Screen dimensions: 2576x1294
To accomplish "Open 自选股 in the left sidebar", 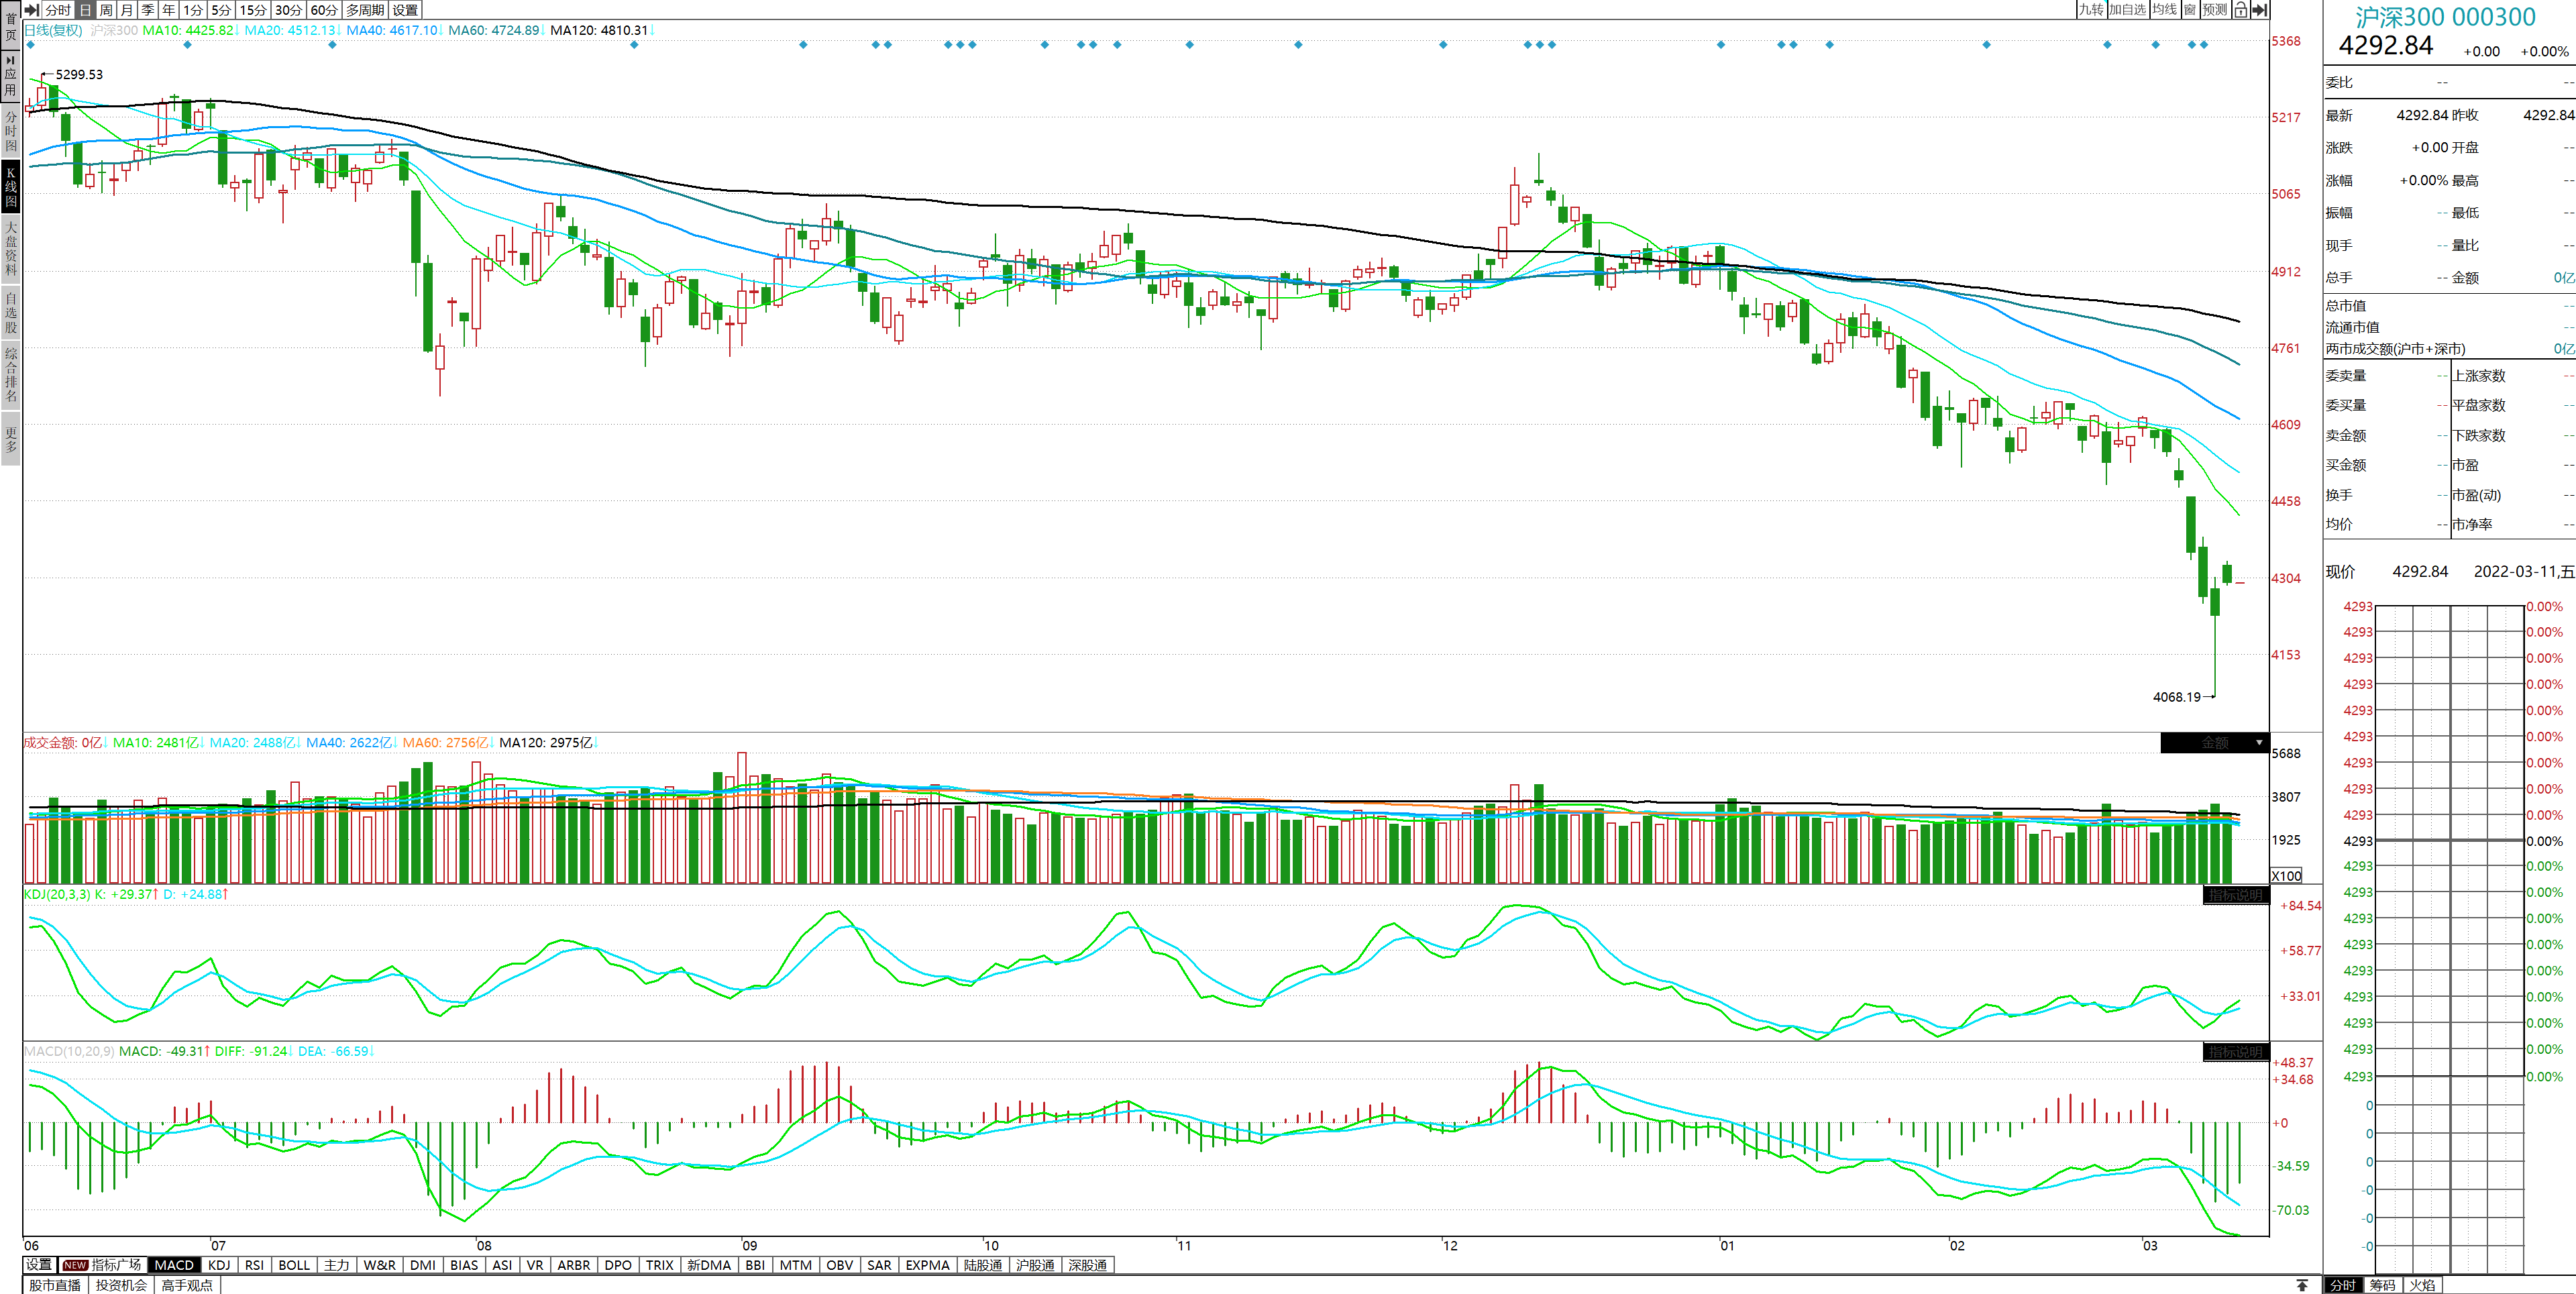I will click(x=11, y=312).
